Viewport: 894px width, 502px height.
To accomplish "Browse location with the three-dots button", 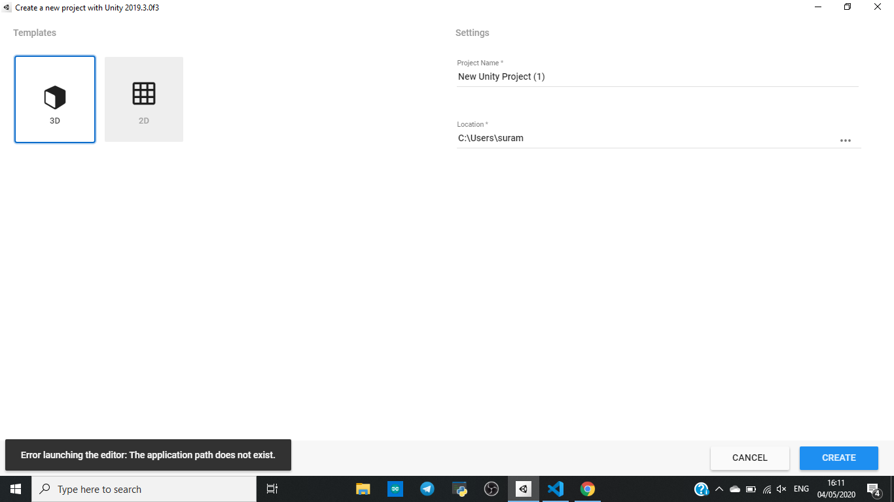I will (x=846, y=141).
